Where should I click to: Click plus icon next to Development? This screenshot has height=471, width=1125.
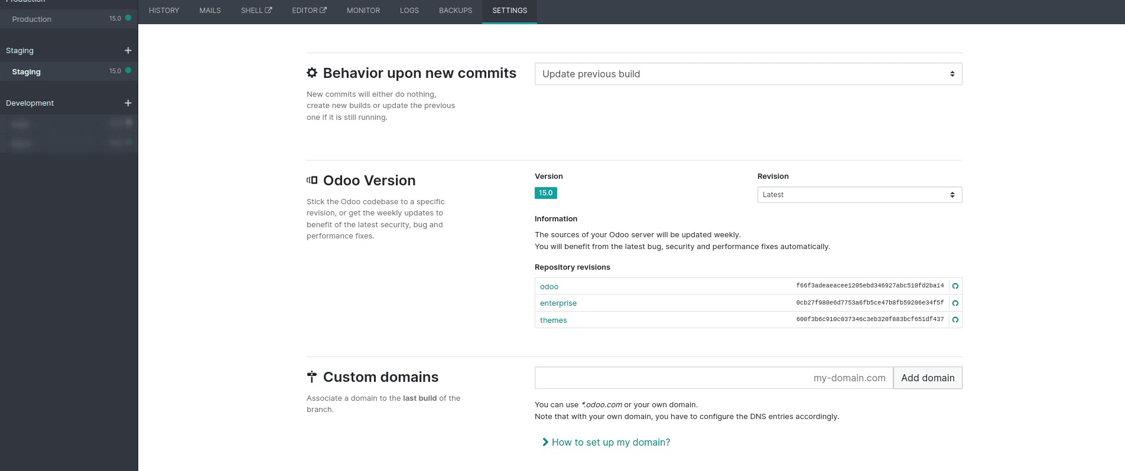pyautogui.click(x=128, y=103)
